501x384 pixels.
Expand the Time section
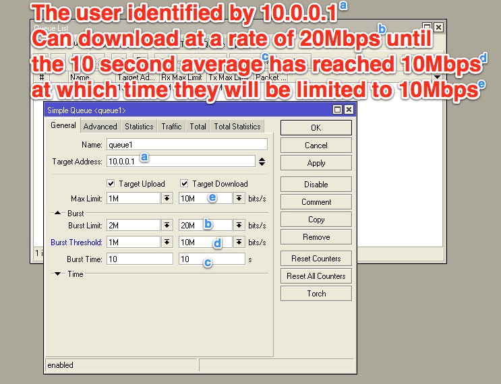pyautogui.click(x=58, y=274)
